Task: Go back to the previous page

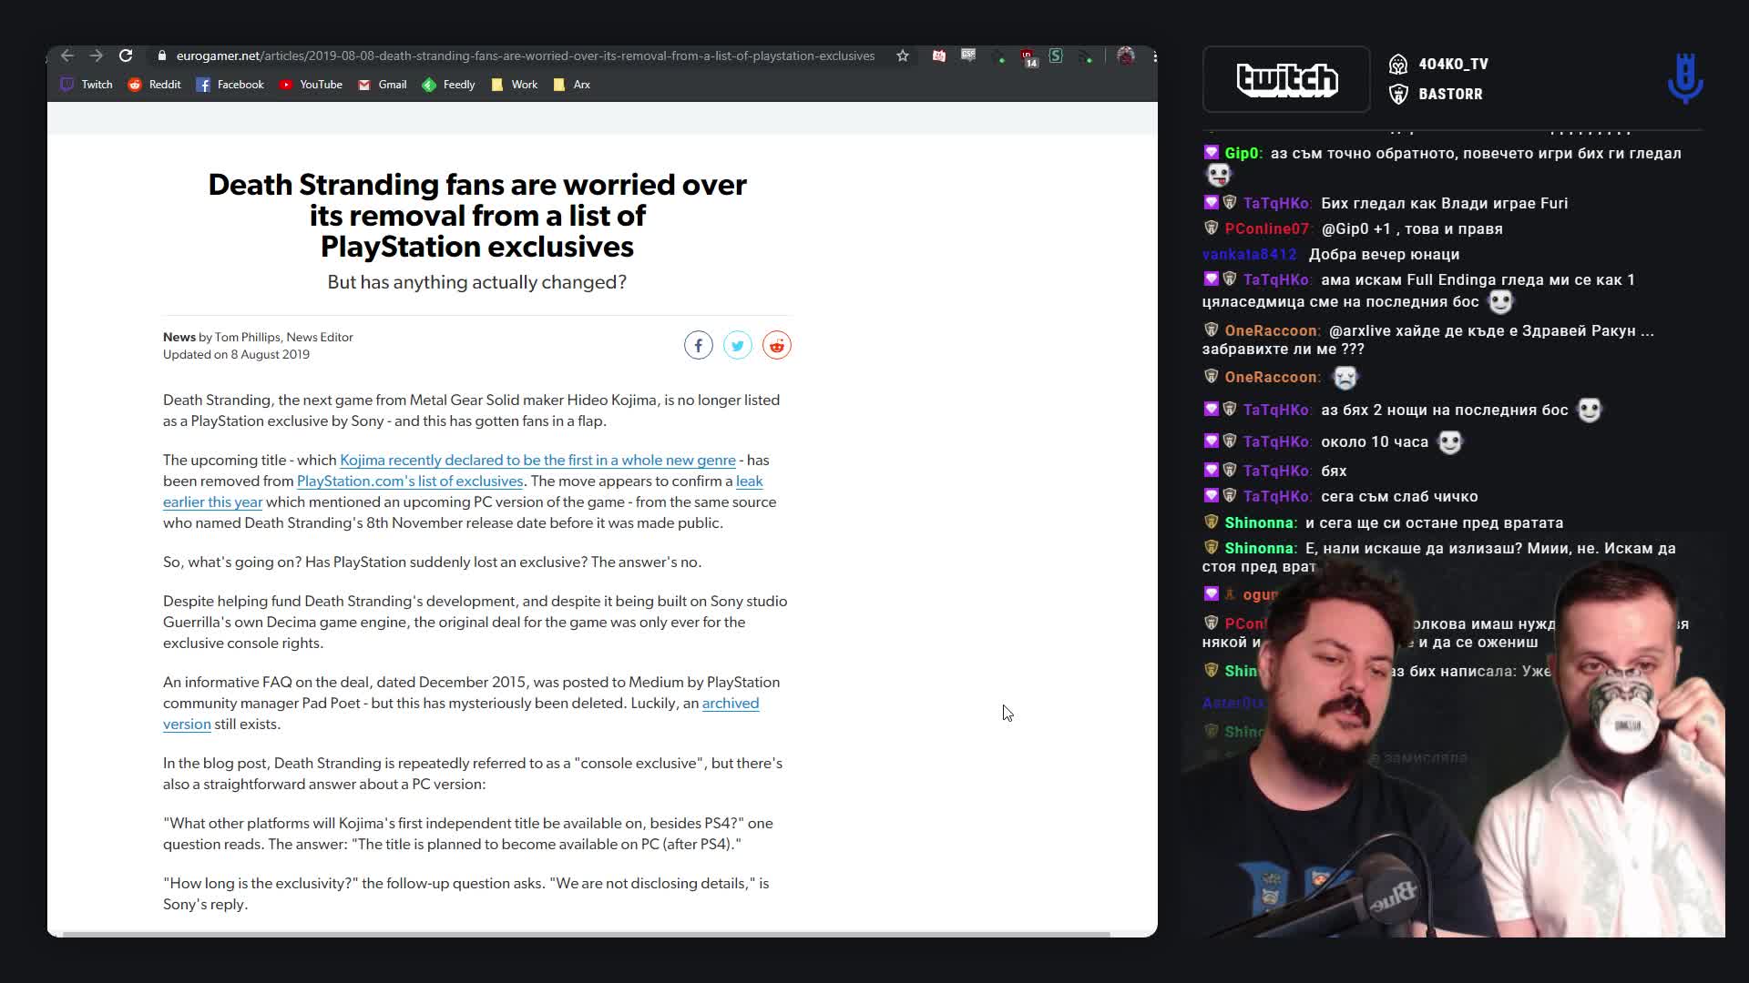Action: [x=67, y=56]
